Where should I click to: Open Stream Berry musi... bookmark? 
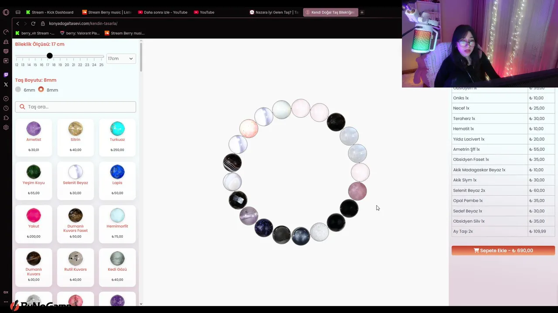pyautogui.click(x=125, y=33)
